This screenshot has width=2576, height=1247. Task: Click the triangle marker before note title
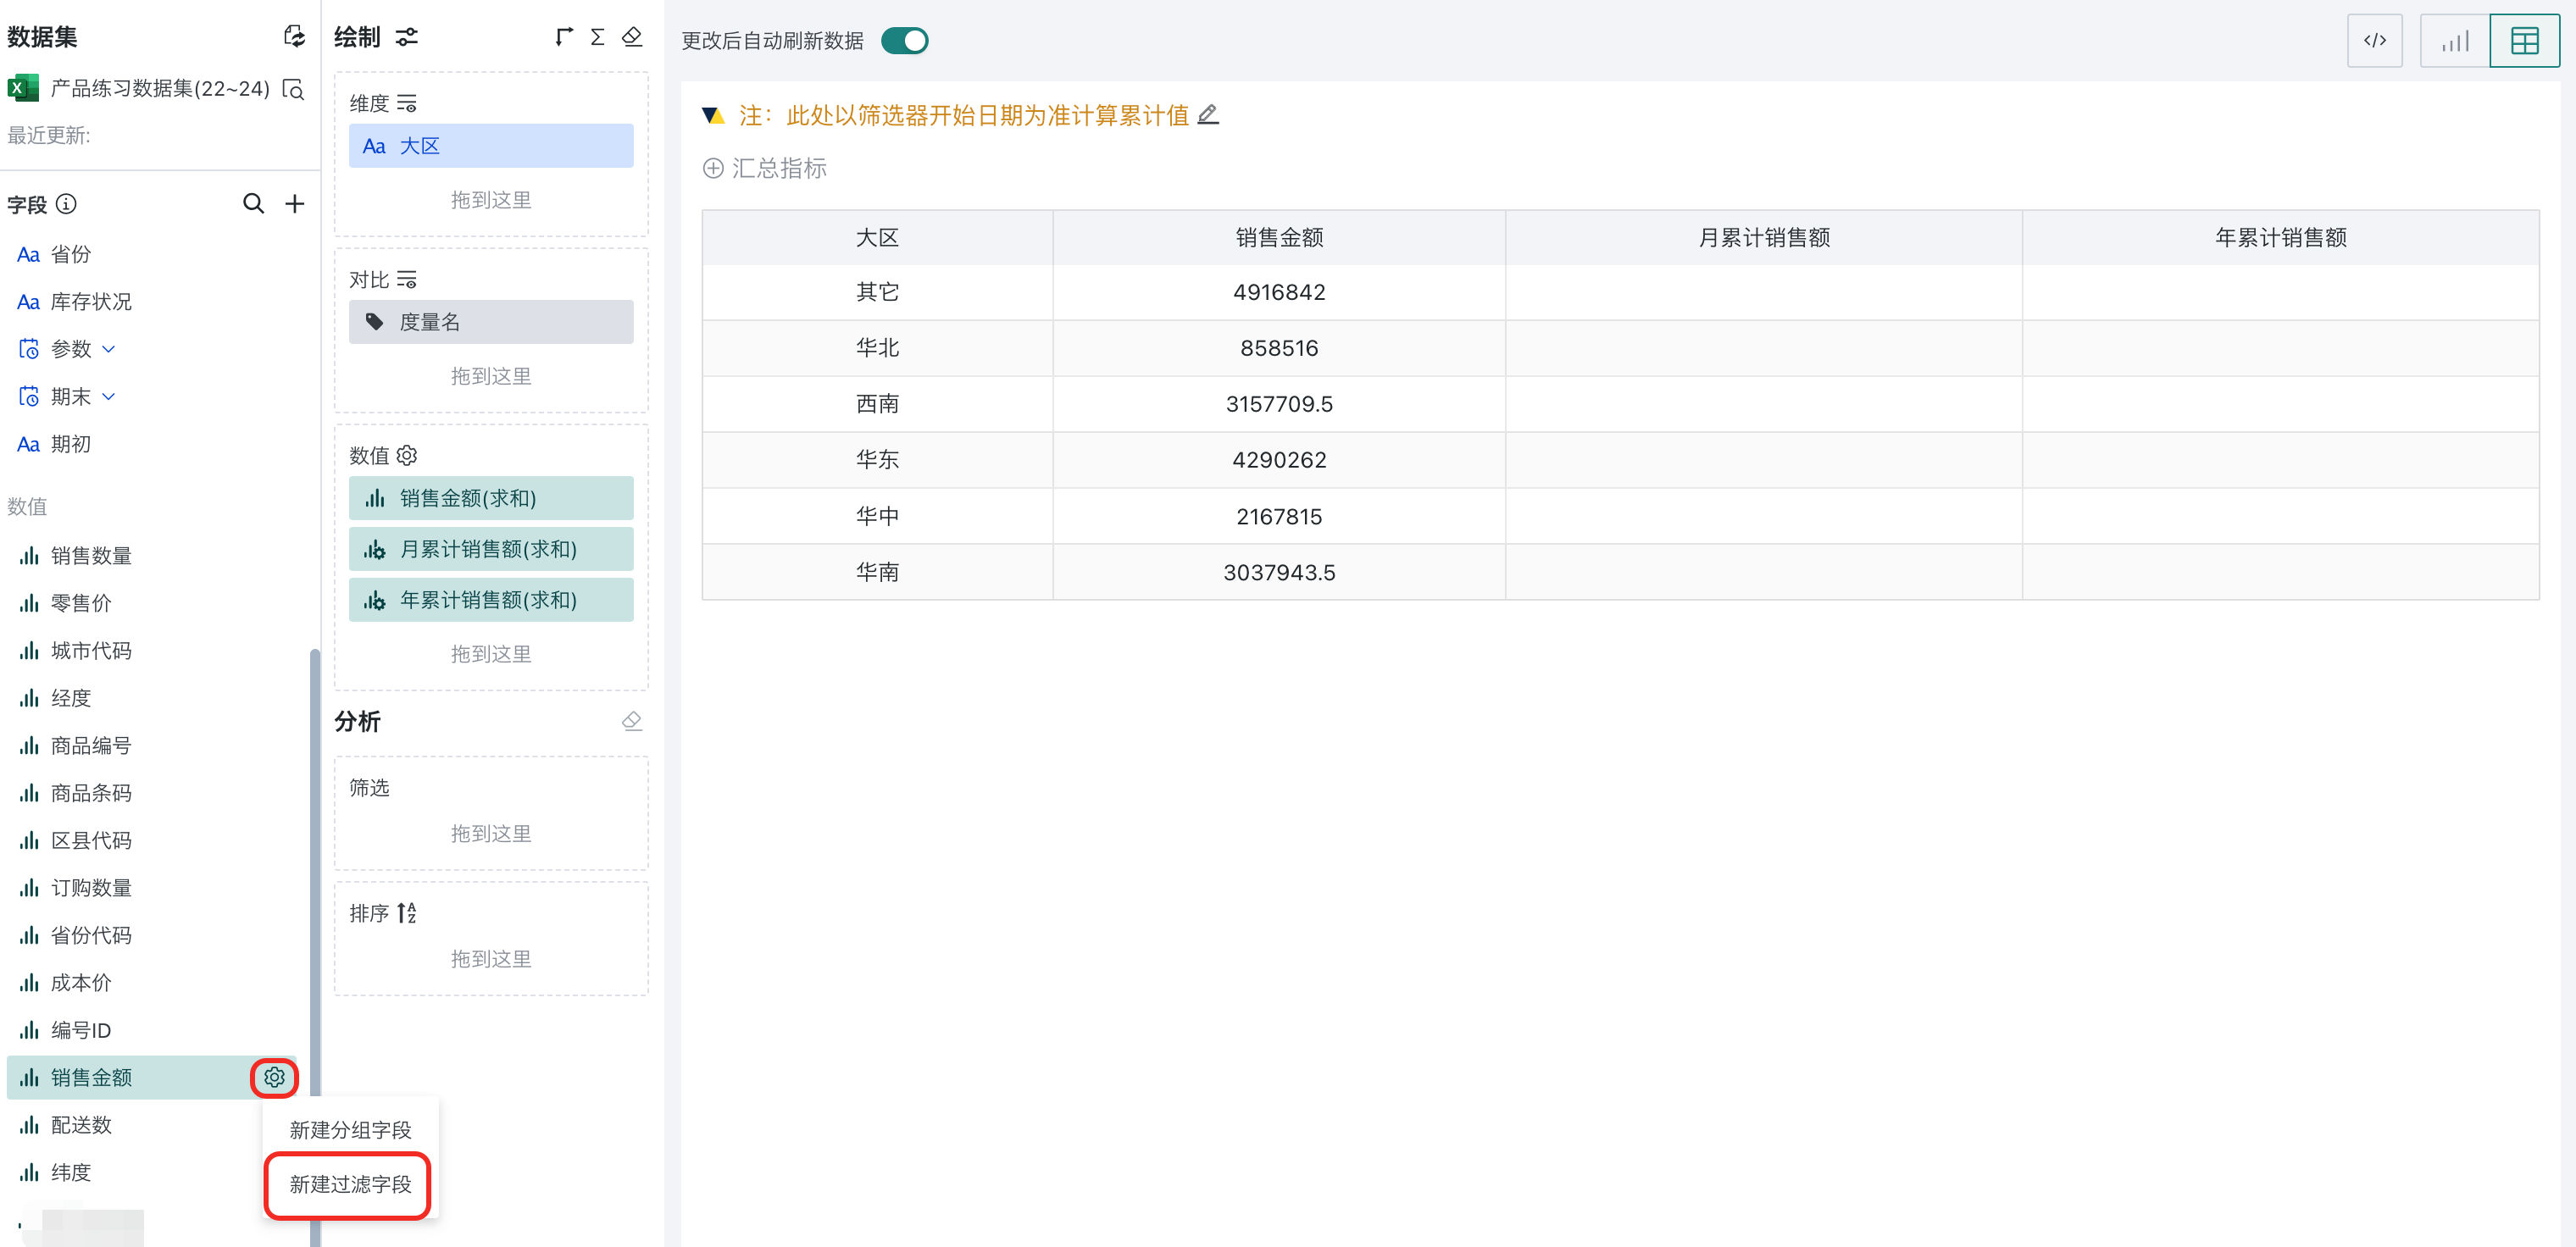coord(712,115)
